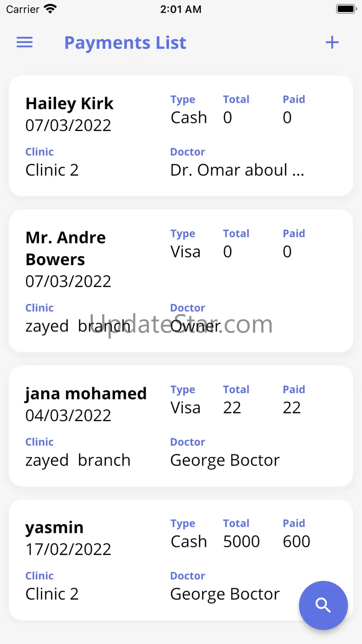Open the hamburger navigation menu
The height and width of the screenshot is (644, 362).
(x=25, y=43)
